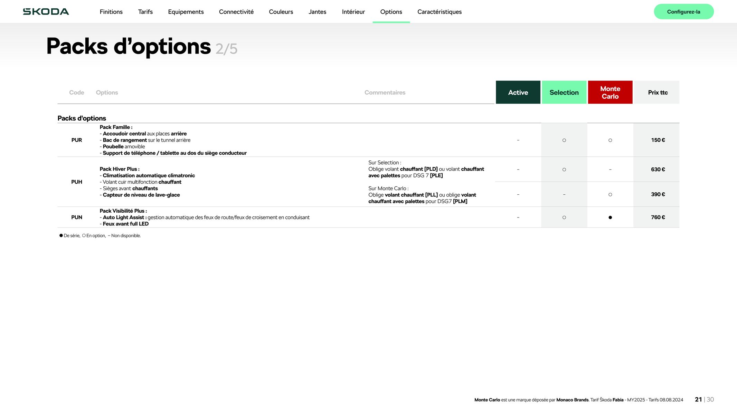Switch to the Connectivité tab
This screenshot has height=415, width=737.
(236, 12)
